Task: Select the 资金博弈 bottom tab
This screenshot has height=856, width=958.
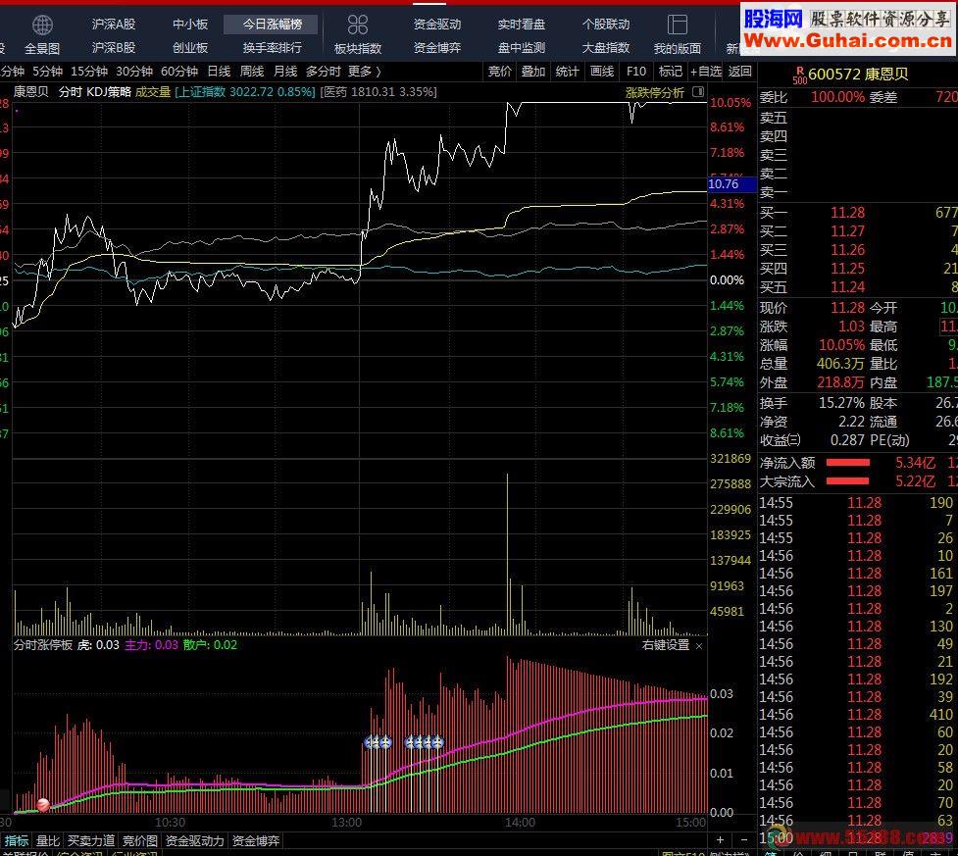Action: (x=256, y=840)
